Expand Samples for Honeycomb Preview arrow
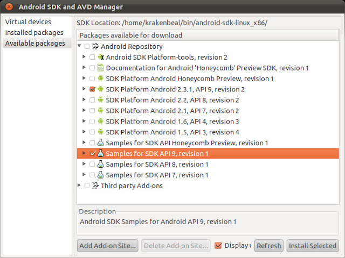The height and width of the screenshot is (258, 345). pyautogui.click(x=84, y=142)
